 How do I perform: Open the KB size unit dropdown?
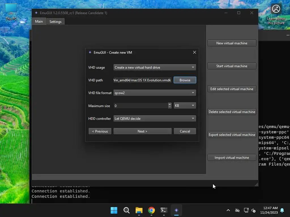[x=185, y=106]
